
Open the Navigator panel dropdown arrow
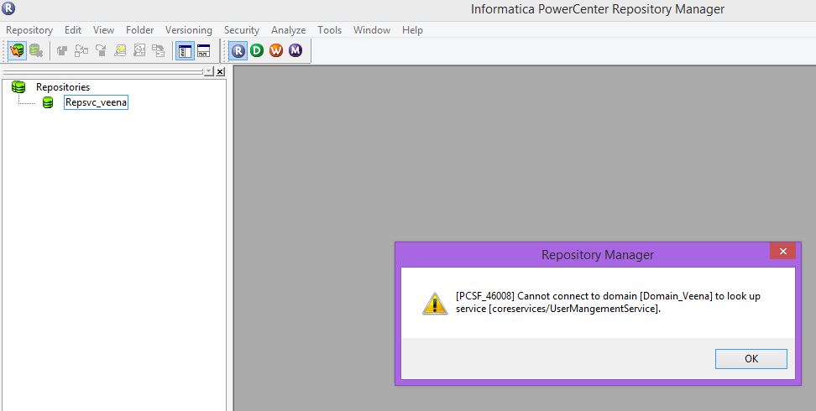209,71
